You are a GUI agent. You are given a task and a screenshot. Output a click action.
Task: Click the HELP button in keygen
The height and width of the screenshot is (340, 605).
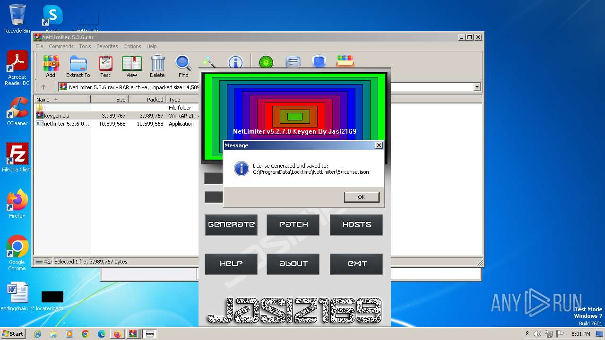[x=231, y=264]
